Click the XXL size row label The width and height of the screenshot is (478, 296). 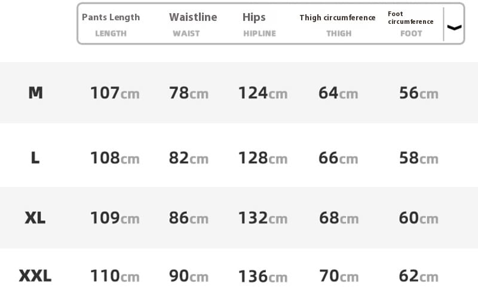(35, 276)
